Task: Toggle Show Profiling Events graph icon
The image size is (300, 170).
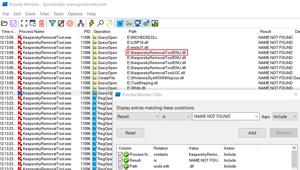Action: coord(155,23)
